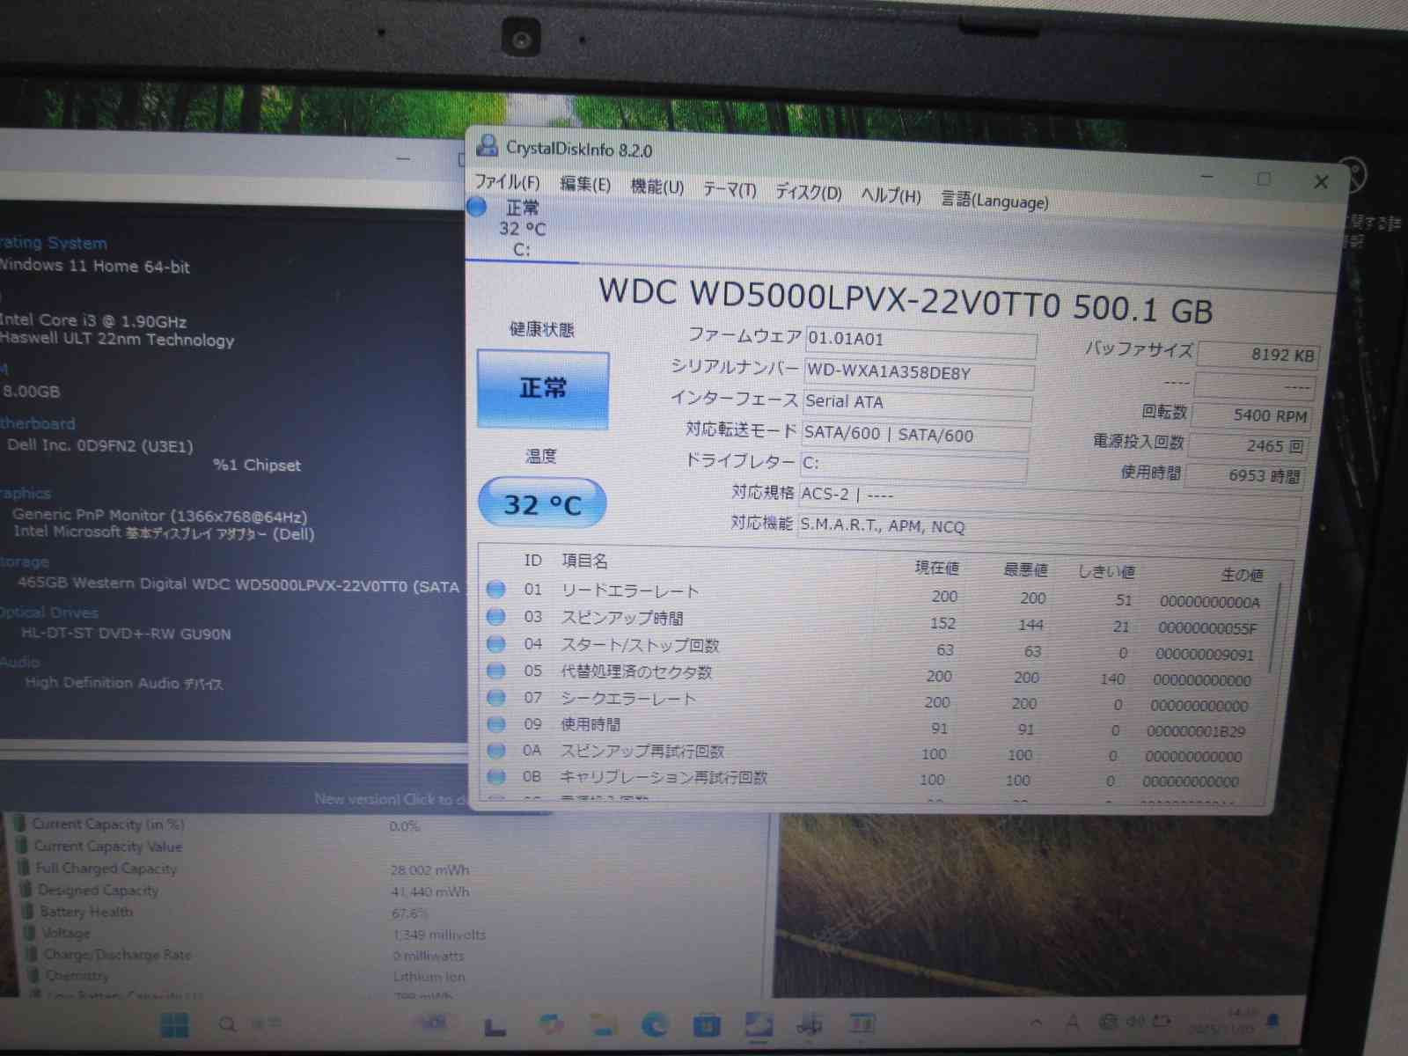Click the taskbar search magnifier icon
Screen dimensions: 1408x1056
228,1024
